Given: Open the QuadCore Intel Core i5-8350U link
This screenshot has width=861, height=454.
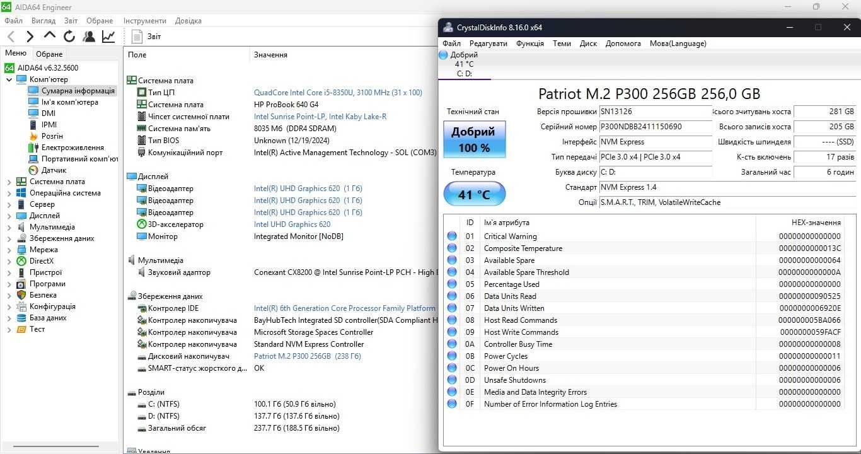Looking at the screenshot, I should pyautogui.click(x=338, y=93).
